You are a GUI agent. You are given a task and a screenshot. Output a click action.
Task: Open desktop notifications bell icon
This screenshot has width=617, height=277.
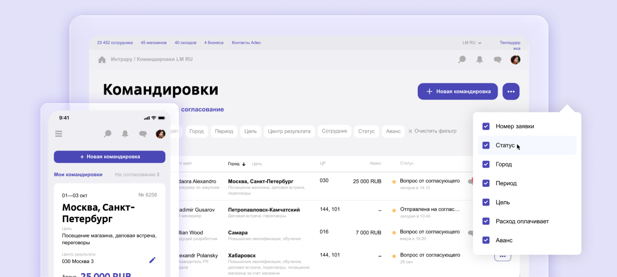point(480,60)
